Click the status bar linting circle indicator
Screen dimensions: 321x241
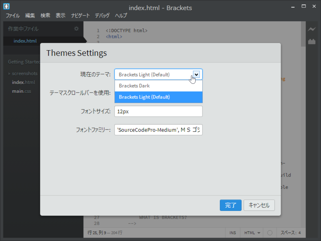tap(270, 233)
